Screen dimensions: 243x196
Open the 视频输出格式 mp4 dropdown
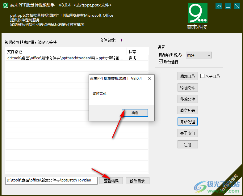(x=199, y=55)
